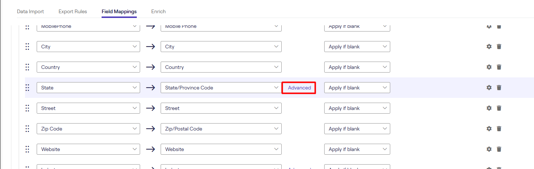This screenshot has height=169, width=534.
Task: Delete the Street field mapping row
Action: pyautogui.click(x=499, y=108)
